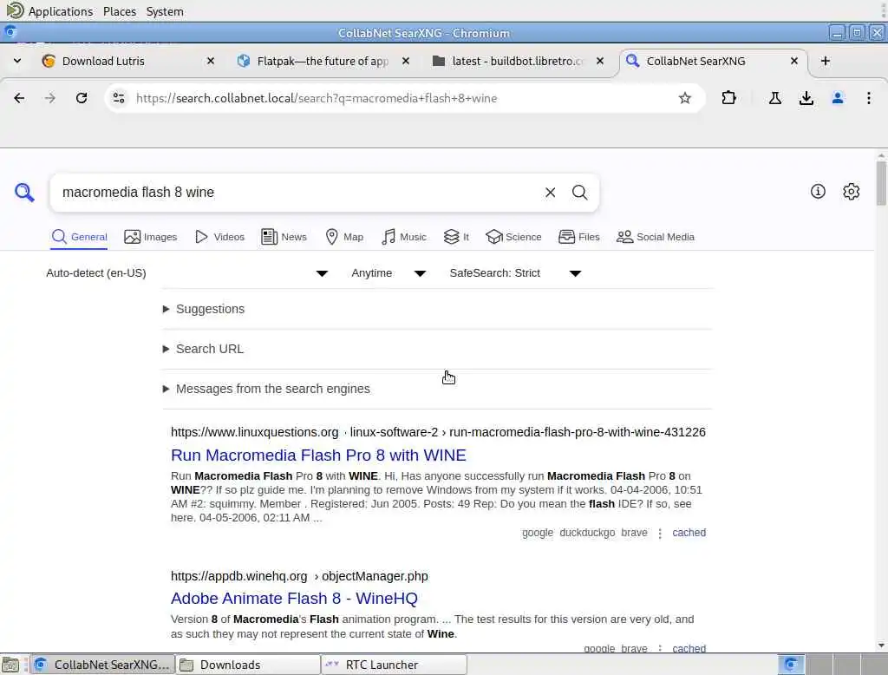Expand the Search URL section
The height and width of the screenshot is (675, 888).
[203, 349]
